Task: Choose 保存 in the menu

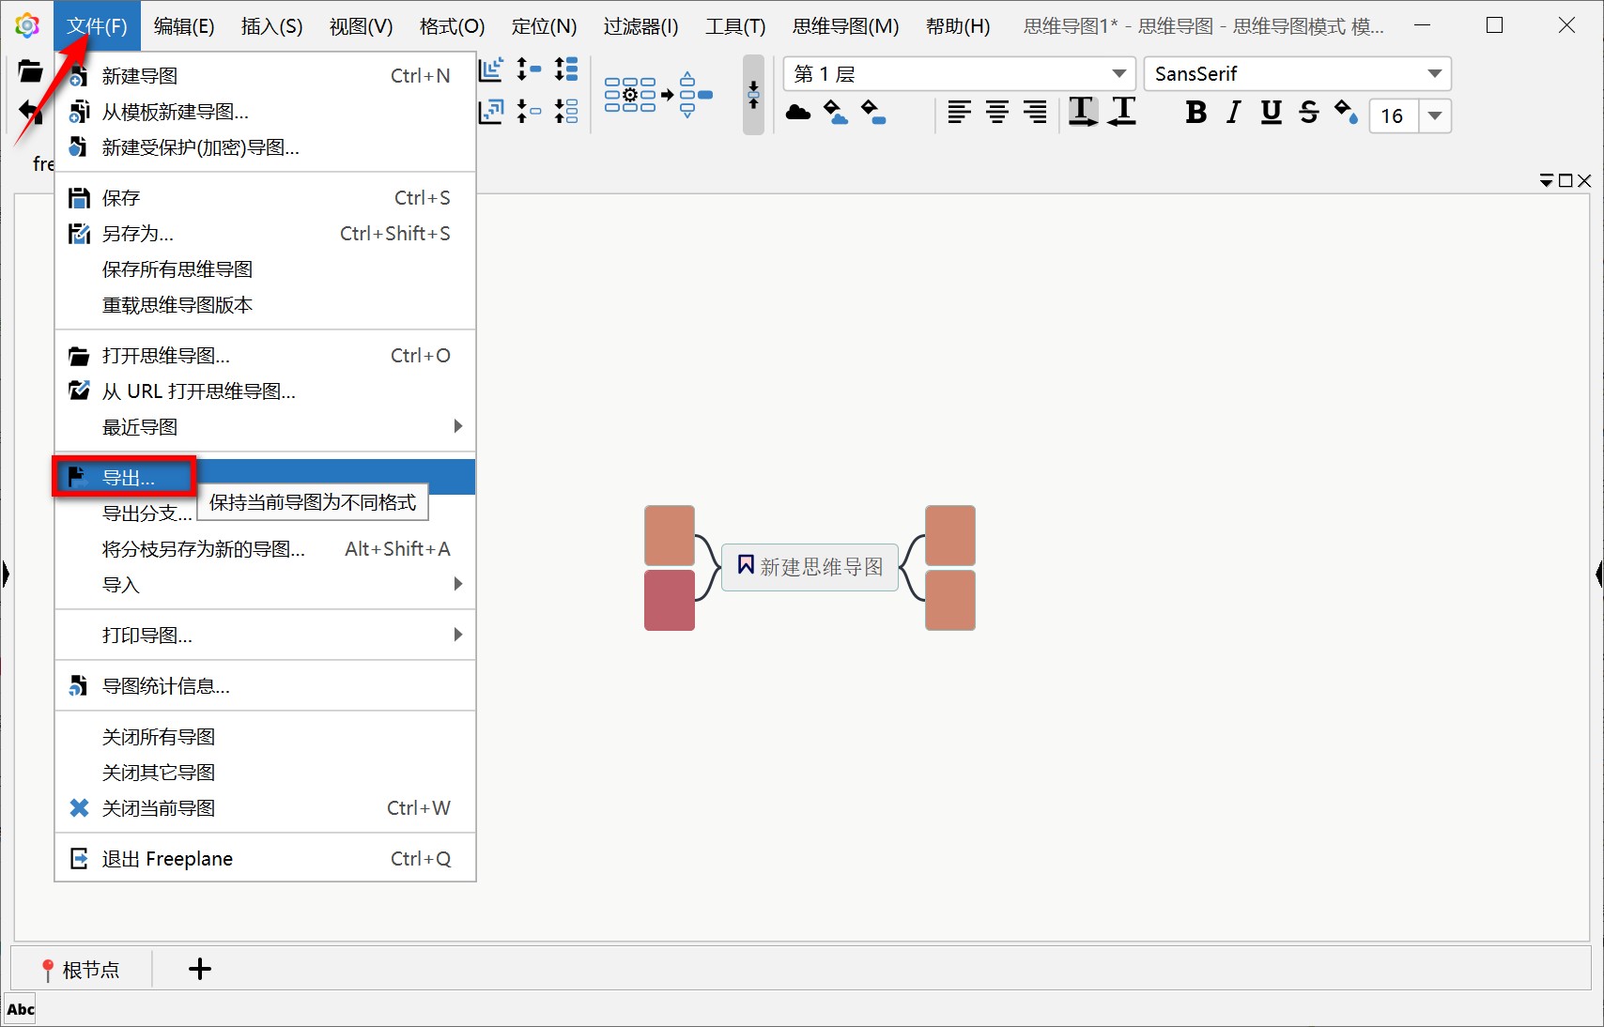Action: click(266, 198)
